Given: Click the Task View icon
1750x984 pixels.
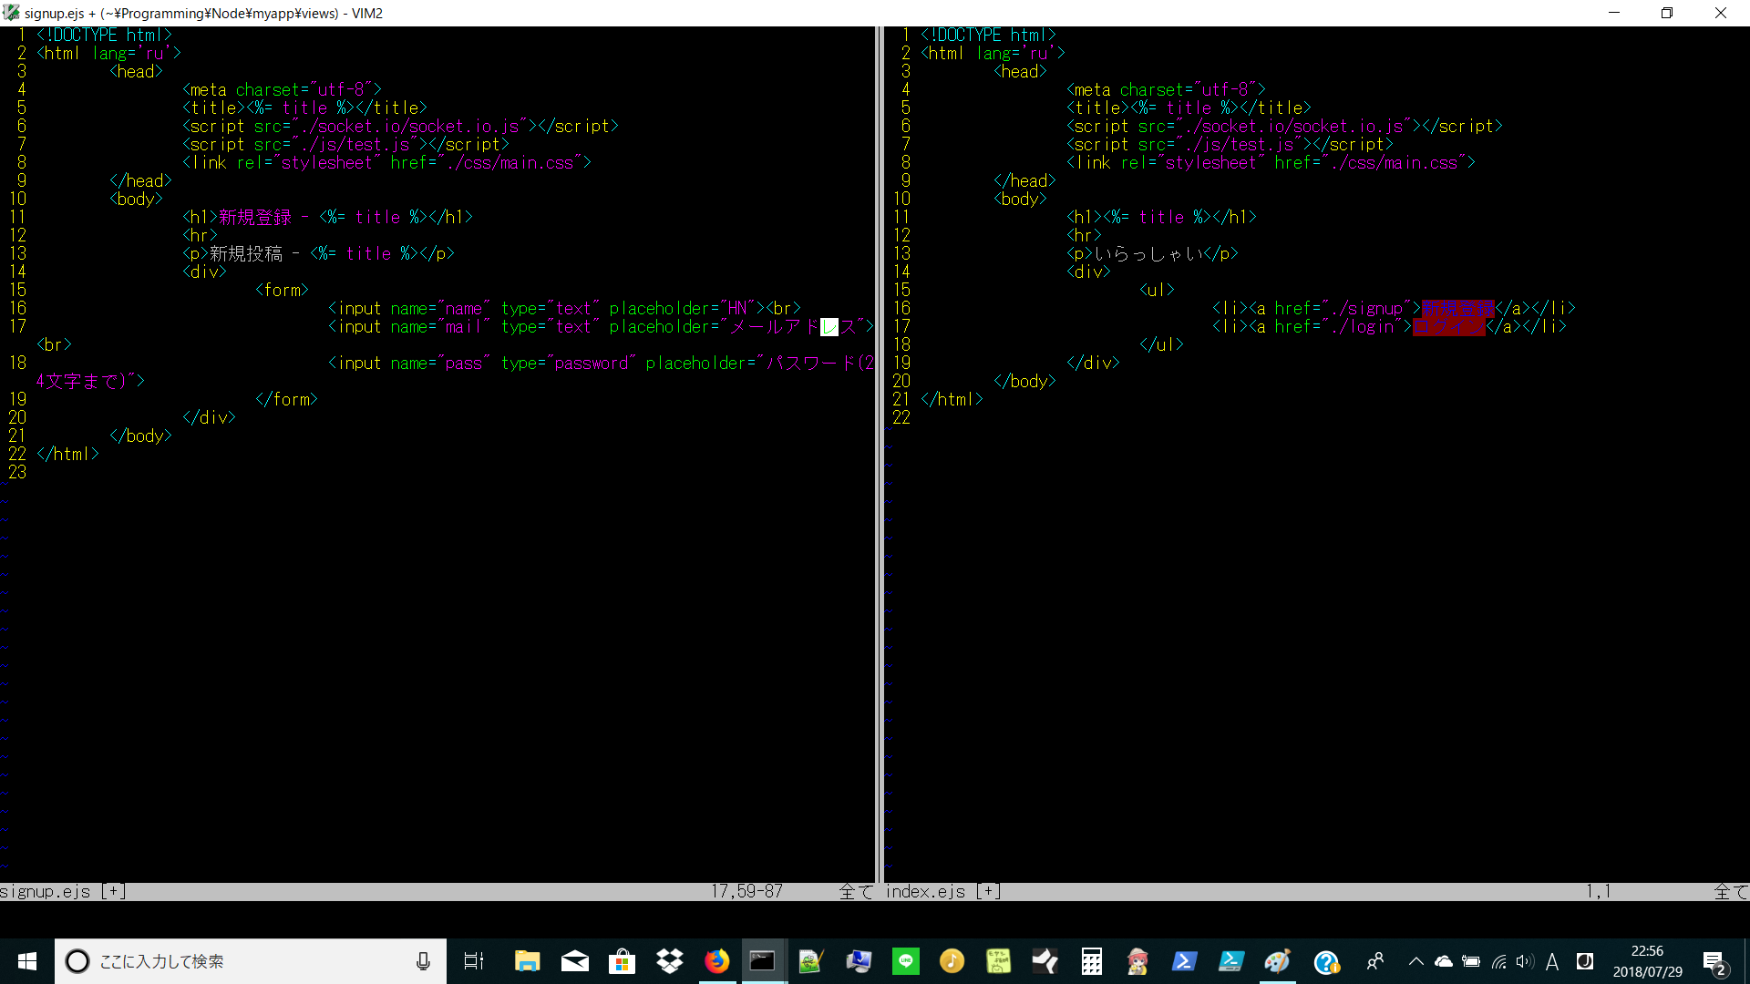Looking at the screenshot, I should [474, 961].
